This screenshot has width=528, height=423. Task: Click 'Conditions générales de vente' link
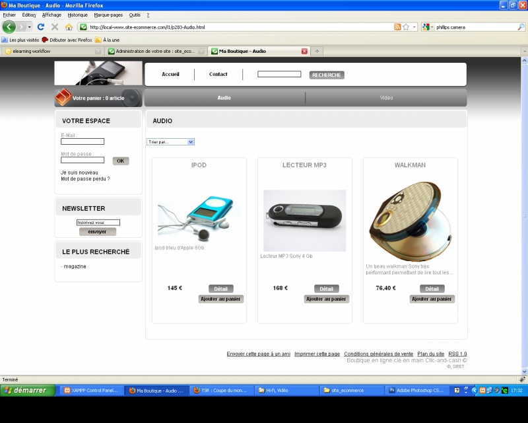pos(378,354)
